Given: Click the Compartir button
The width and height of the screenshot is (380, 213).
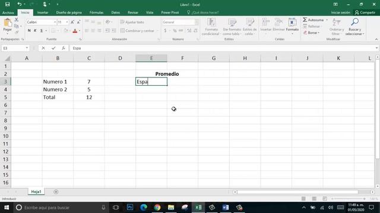Looking at the screenshot, I should click(x=365, y=12).
